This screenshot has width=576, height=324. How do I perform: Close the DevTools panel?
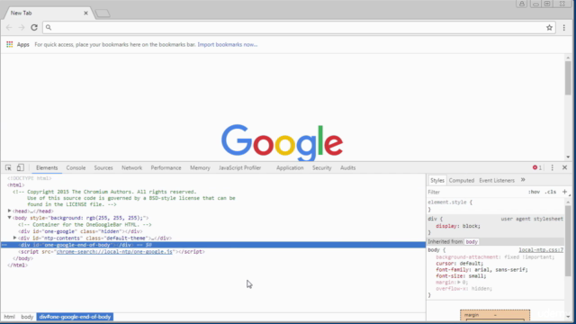pos(564,167)
